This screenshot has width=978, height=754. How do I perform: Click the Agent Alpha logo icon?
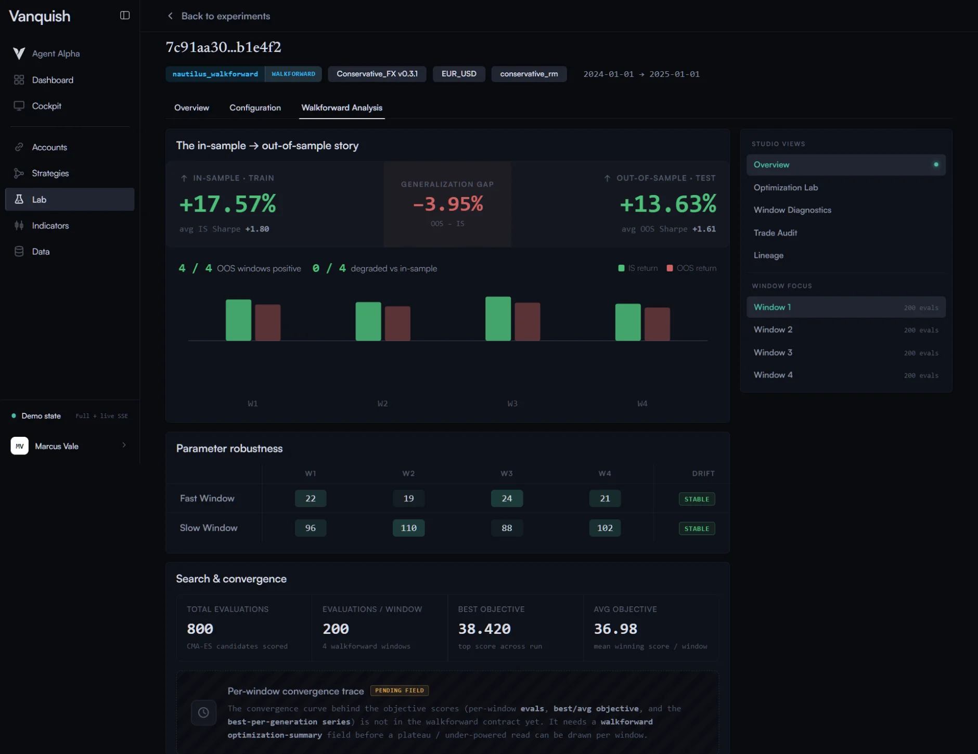pyautogui.click(x=19, y=54)
